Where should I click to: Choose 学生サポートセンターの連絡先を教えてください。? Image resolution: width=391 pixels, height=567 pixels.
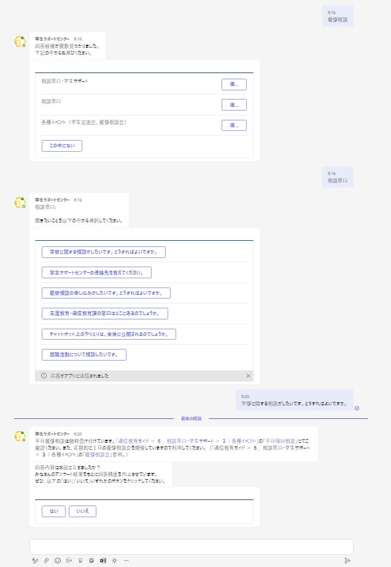96,273
